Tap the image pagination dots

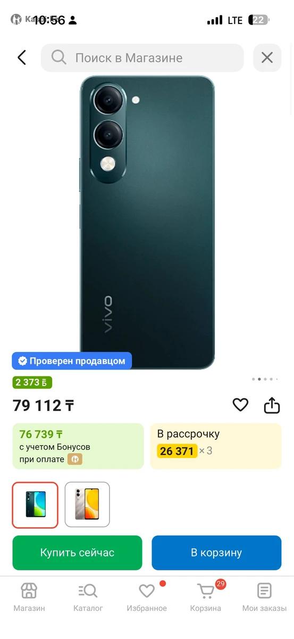click(x=265, y=379)
